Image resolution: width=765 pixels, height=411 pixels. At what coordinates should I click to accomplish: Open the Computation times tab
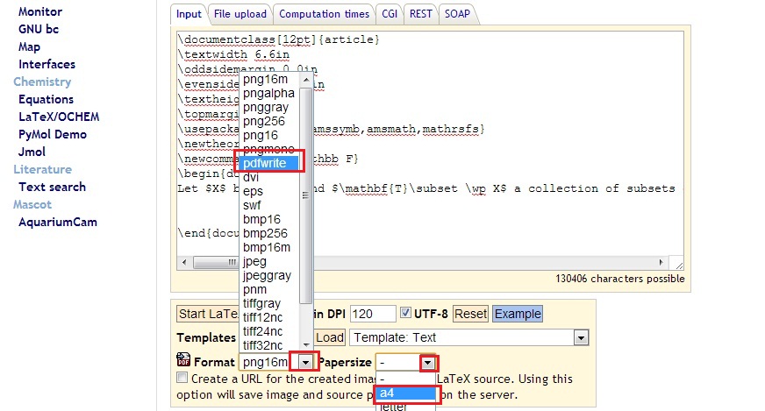tap(324, 14)
